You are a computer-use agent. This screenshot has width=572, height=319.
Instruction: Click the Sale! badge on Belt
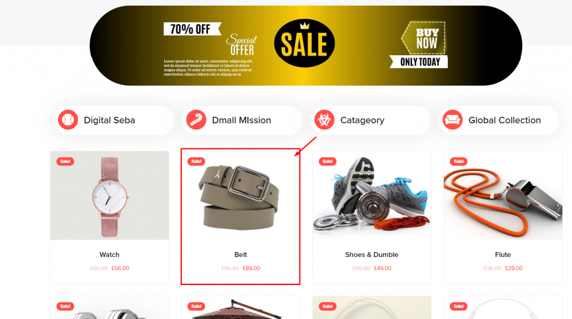(196, 161)
